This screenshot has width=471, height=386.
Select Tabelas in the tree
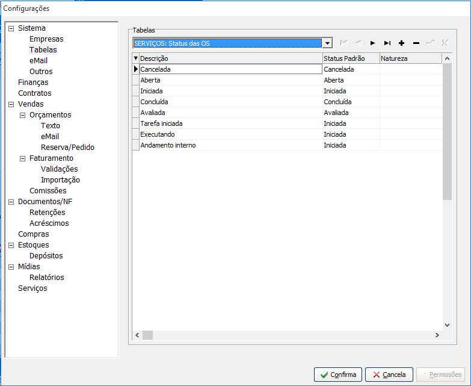tap(43, 50)
